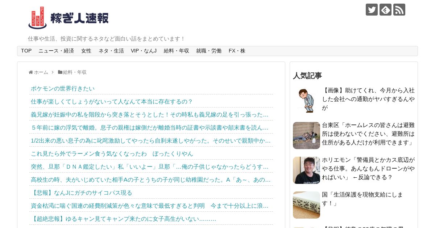Open article 義兄嫁が妊娠中の私を階段から
The image size is (435, 228).
(150, 115)
